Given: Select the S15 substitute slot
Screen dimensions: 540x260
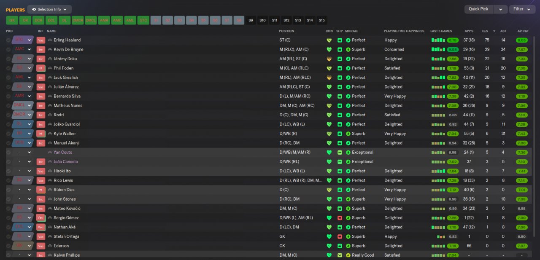Looking at the screenshot, I should [322, 20].
